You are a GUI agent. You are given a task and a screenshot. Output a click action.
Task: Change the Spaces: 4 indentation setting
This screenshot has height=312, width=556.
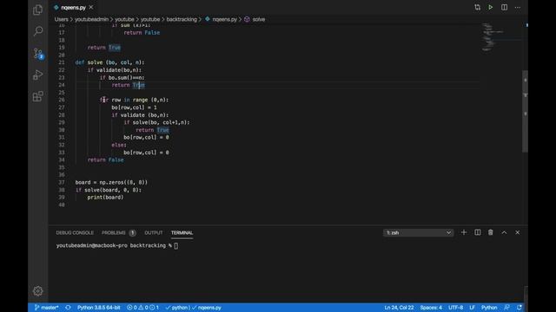tap(431, 308)
